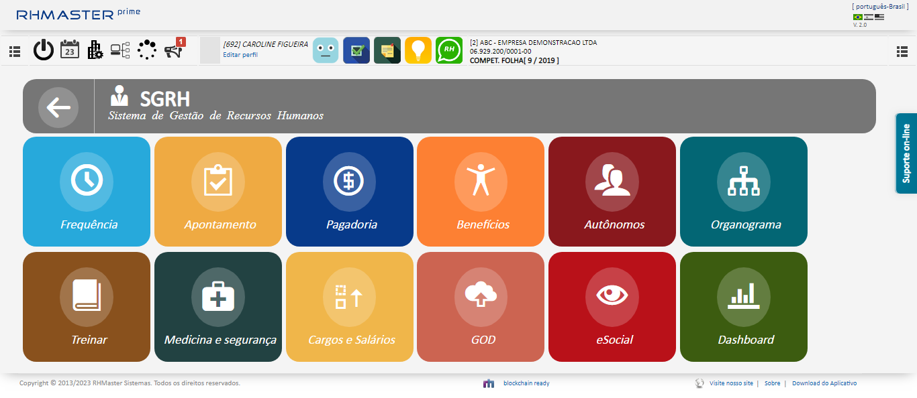Click the português-Brasil language link

(880, 6)
